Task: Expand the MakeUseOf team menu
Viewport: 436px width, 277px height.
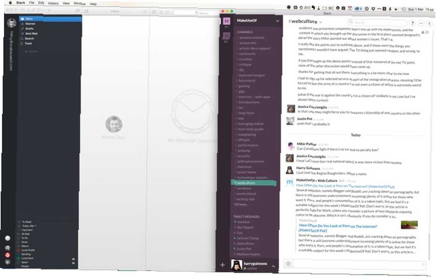Action: pos(277,21)
